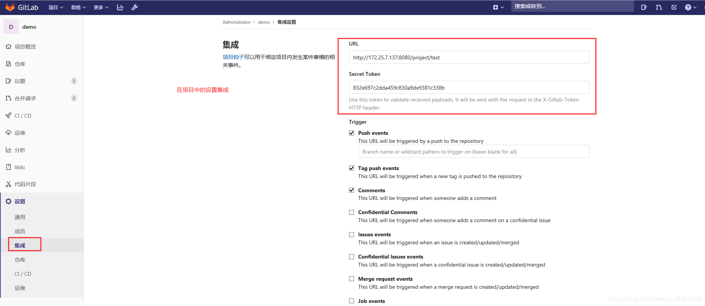705x306 pixels.
Task: Open the activity chart icon in navbar
Action: (x=120, y=7)
